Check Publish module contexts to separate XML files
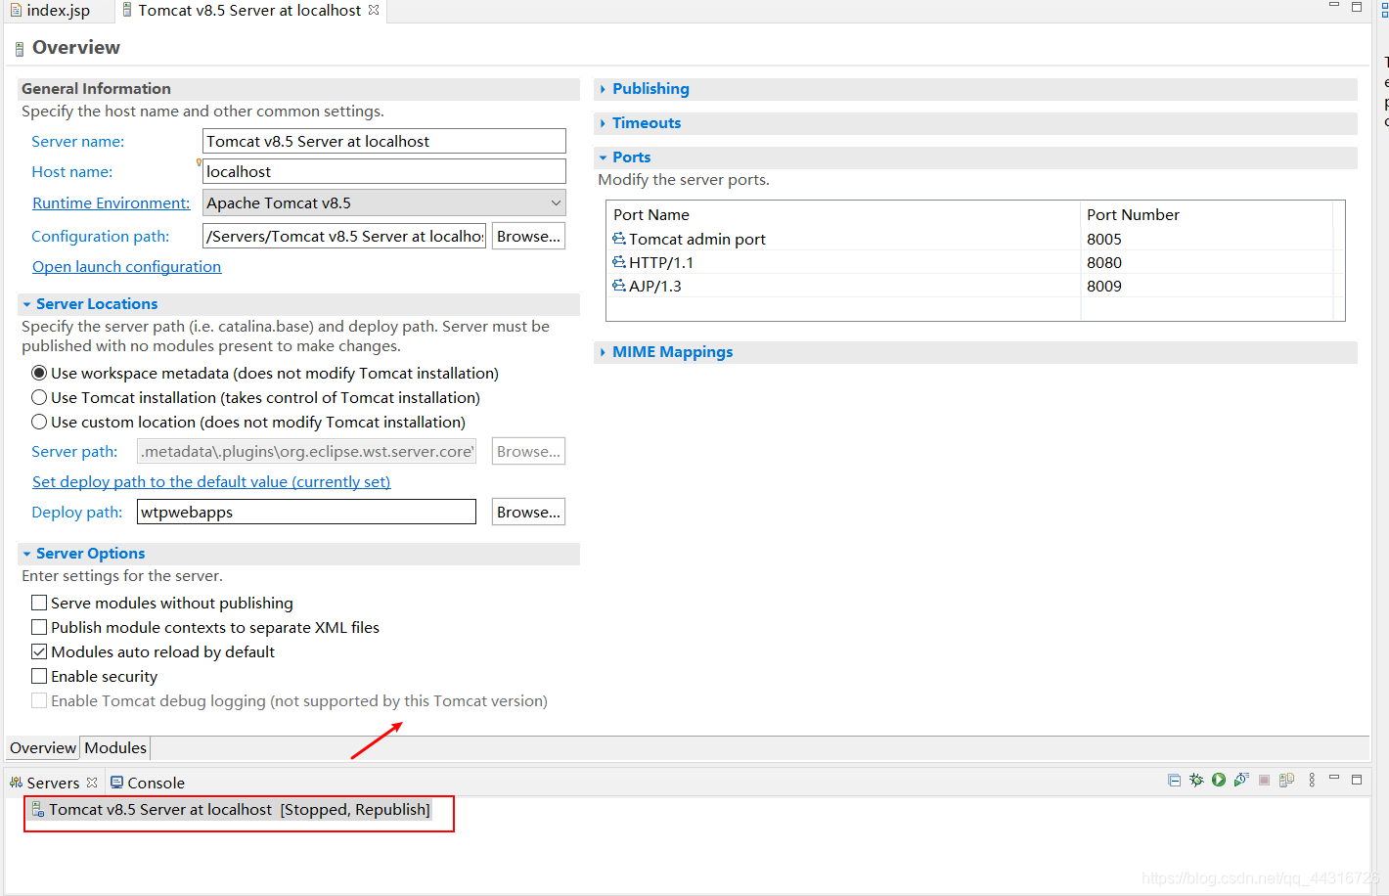 [x=39, y=627]
